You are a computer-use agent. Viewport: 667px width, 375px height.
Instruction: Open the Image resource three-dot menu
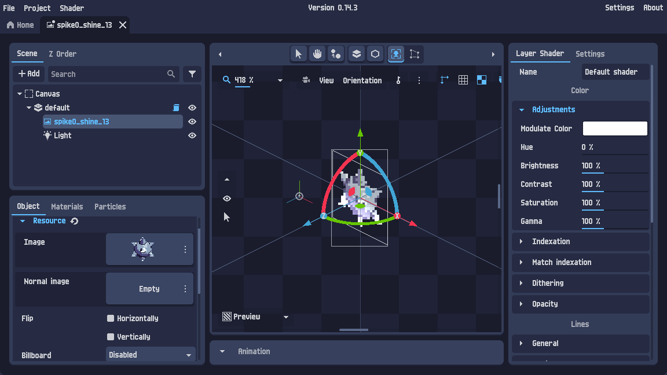click(185, 249)
